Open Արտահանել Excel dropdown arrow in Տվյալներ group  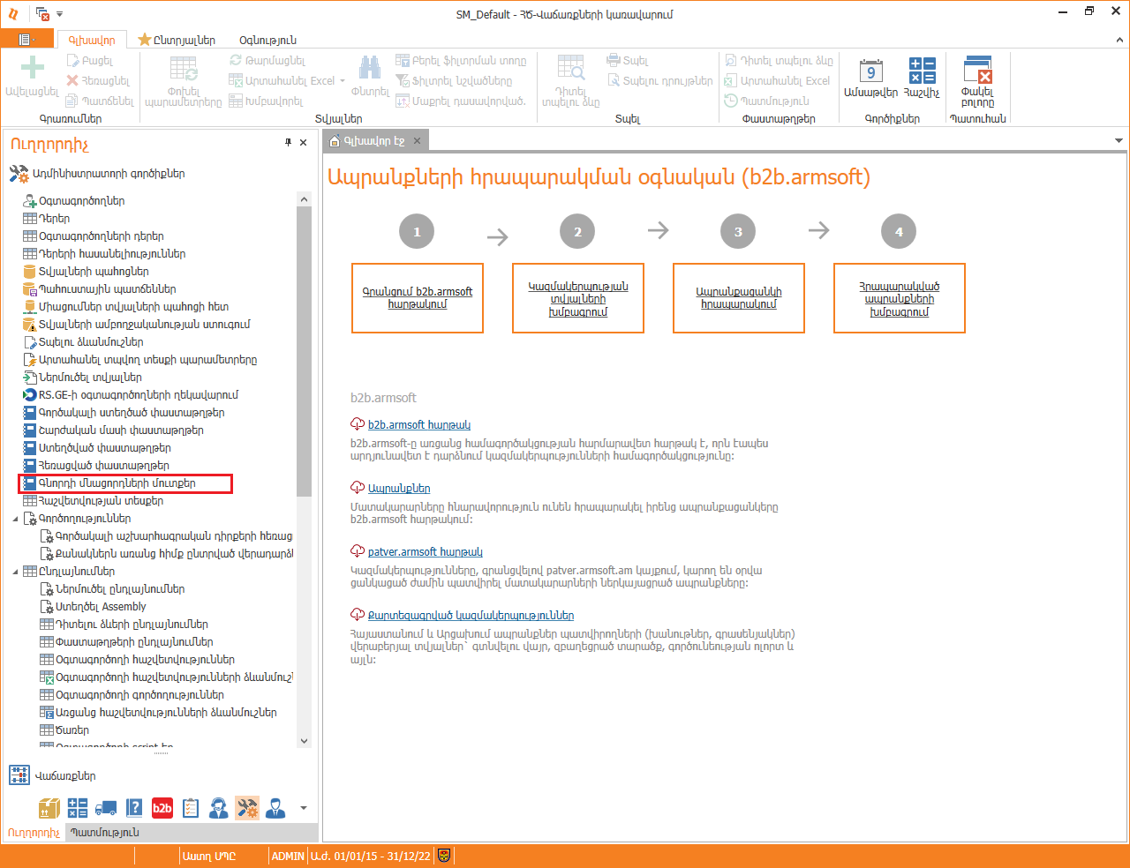[x=343, y=80]
